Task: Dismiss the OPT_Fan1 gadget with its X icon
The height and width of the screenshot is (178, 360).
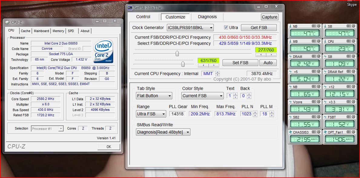Action: click(x=354, y=132)
